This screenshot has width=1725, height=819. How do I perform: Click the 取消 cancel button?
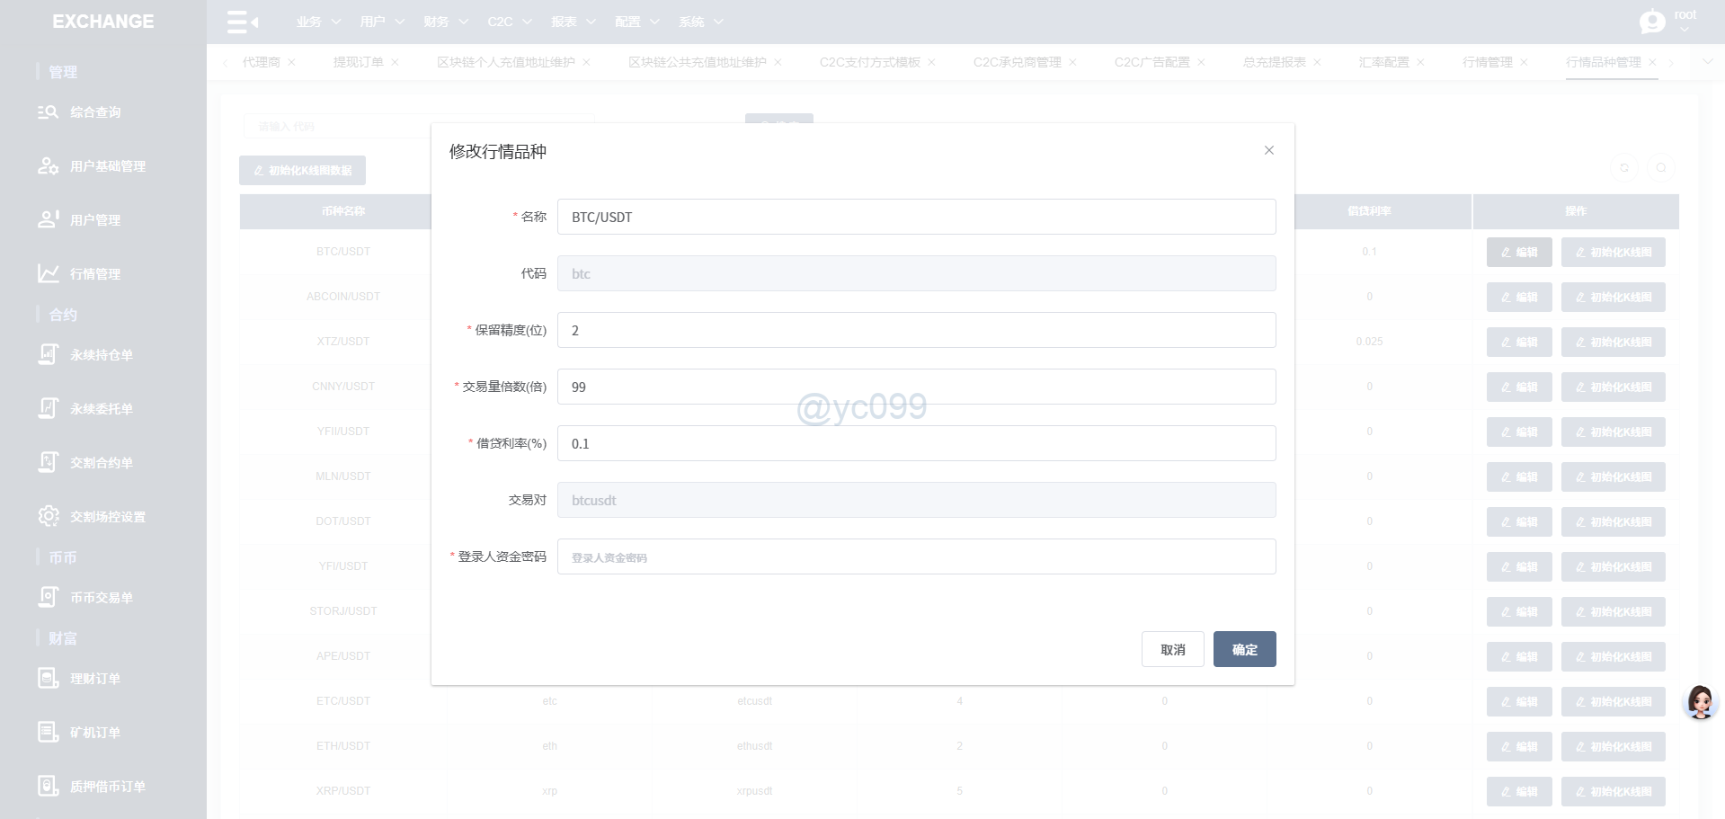point(1172,649)
